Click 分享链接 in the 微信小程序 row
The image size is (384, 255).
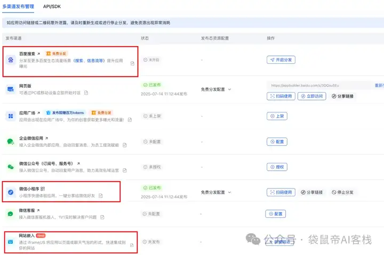pos(312,192)
